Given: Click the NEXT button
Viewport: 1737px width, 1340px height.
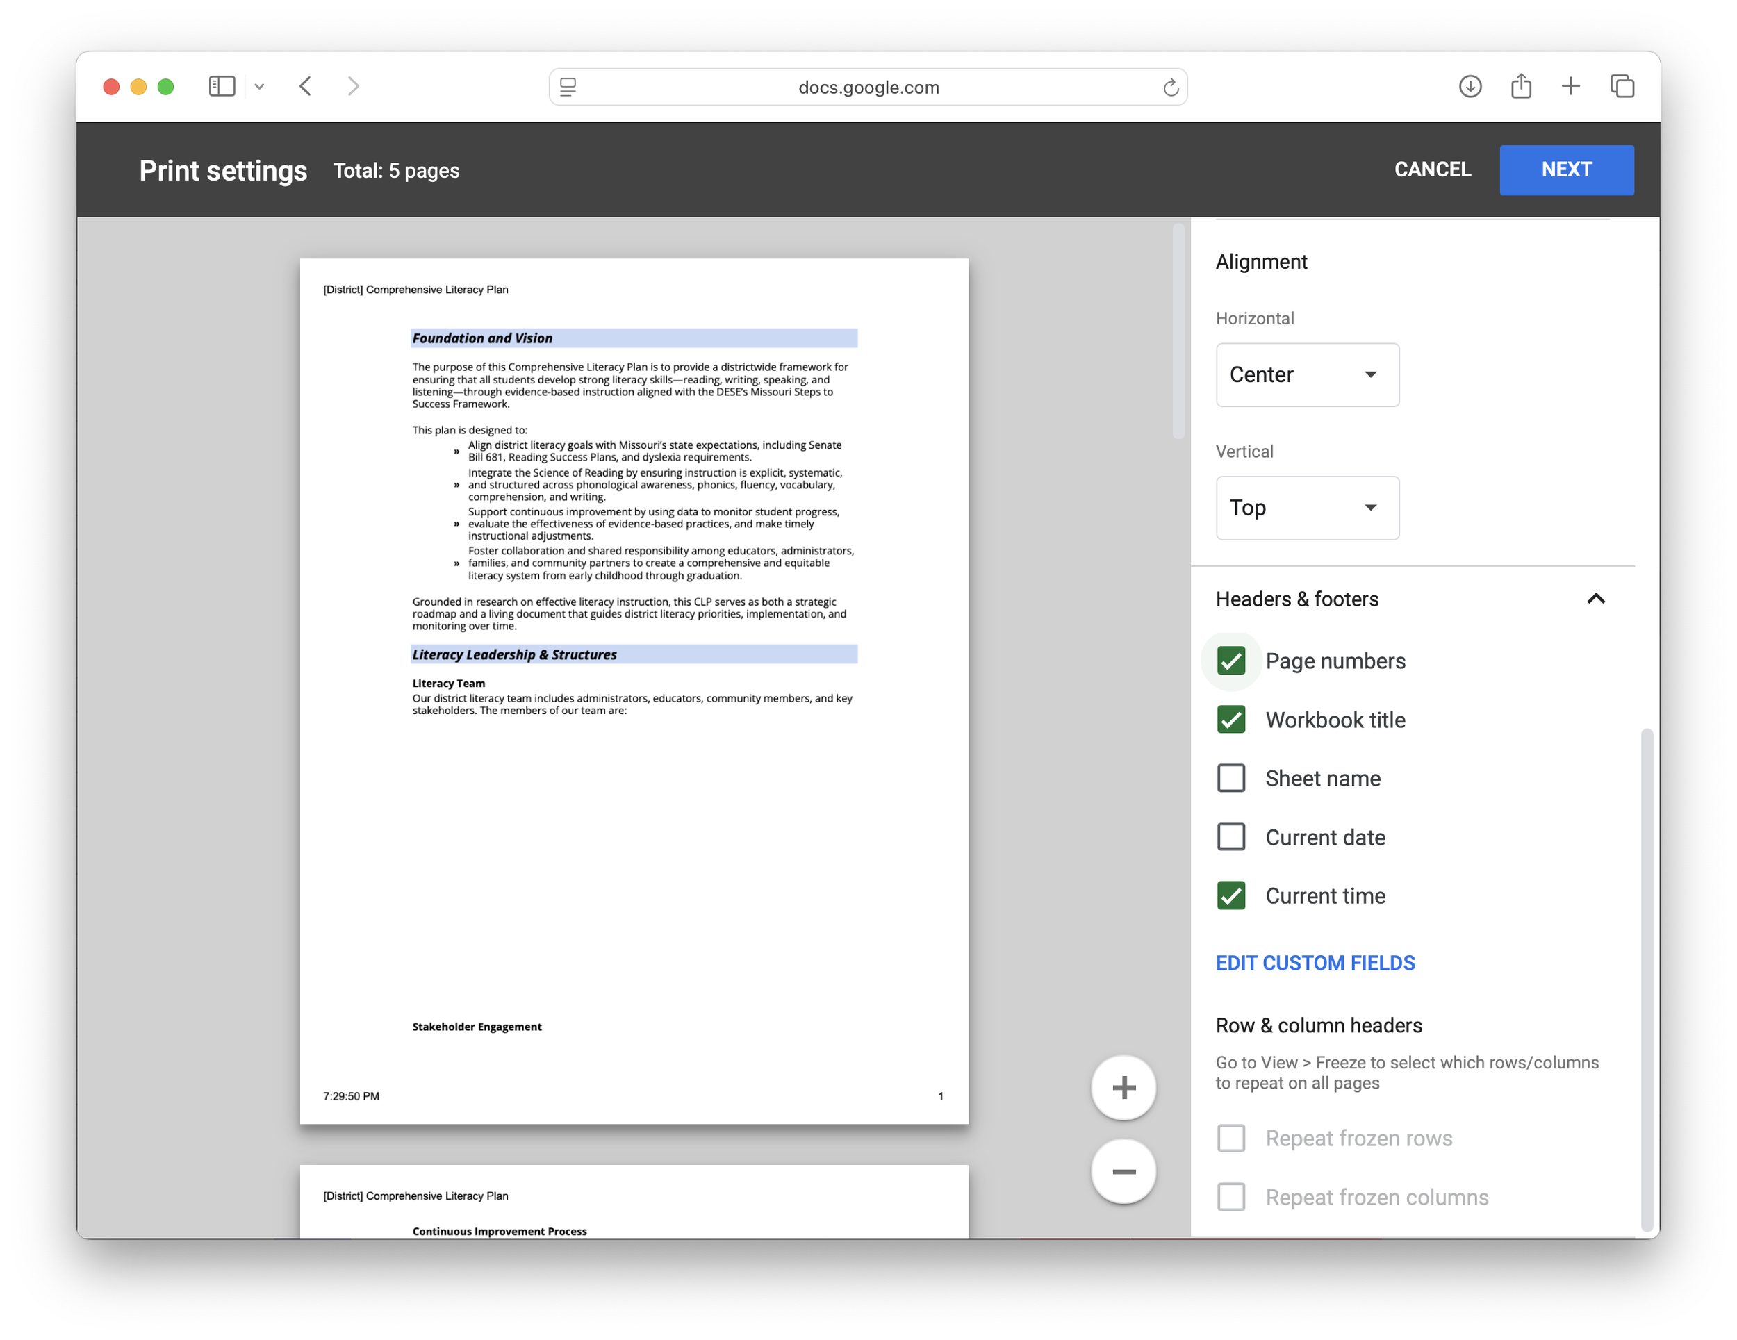Looking at the screenshot, I should tap(1566, 169).
